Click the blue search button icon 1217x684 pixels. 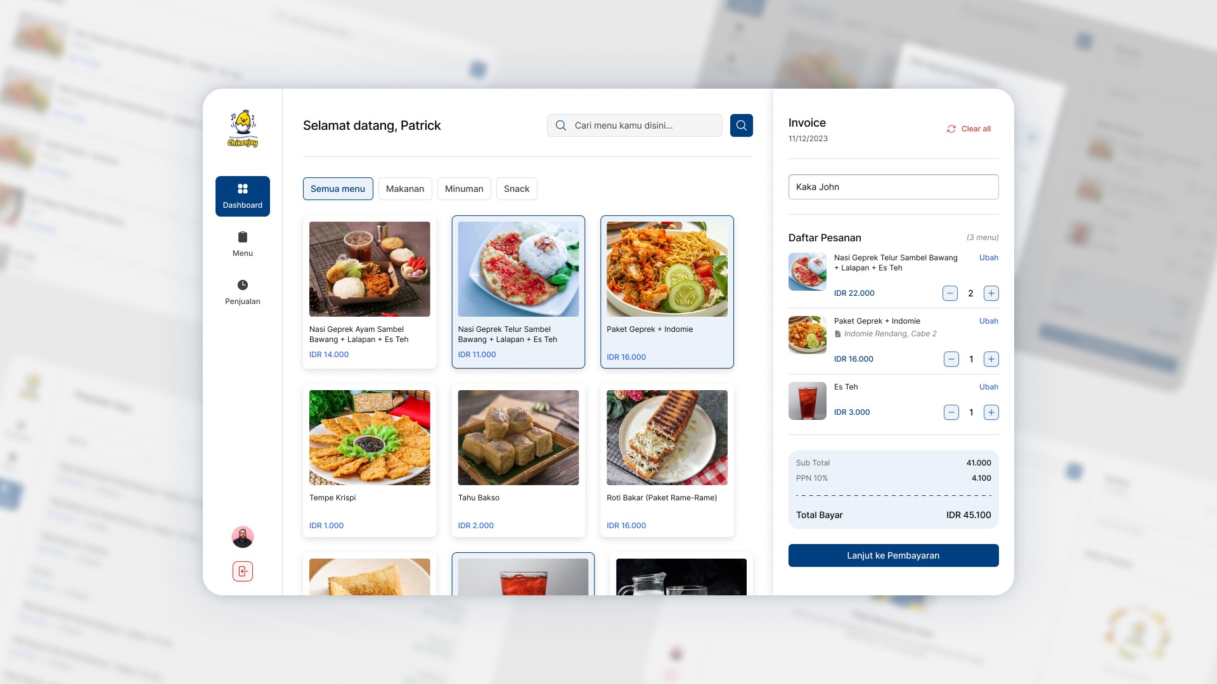(741, 125)
